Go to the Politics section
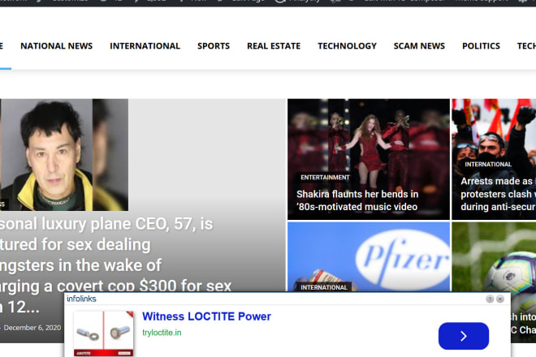The image size is (536, 357). 482,45
